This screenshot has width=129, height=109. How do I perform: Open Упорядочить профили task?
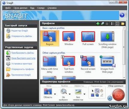(x=22, y=69)
